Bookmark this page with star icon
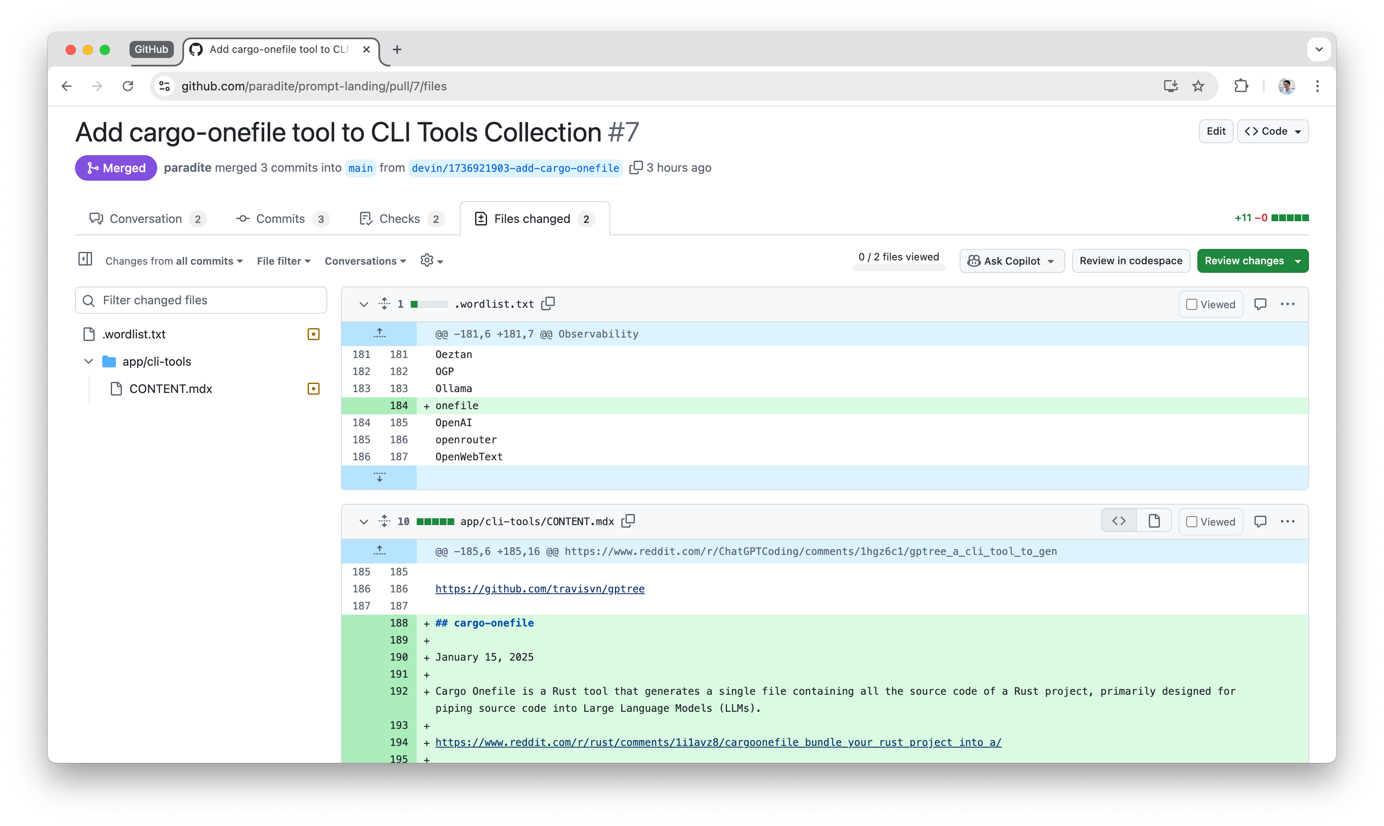The image size is (1384, 826). click(1197, 86)
